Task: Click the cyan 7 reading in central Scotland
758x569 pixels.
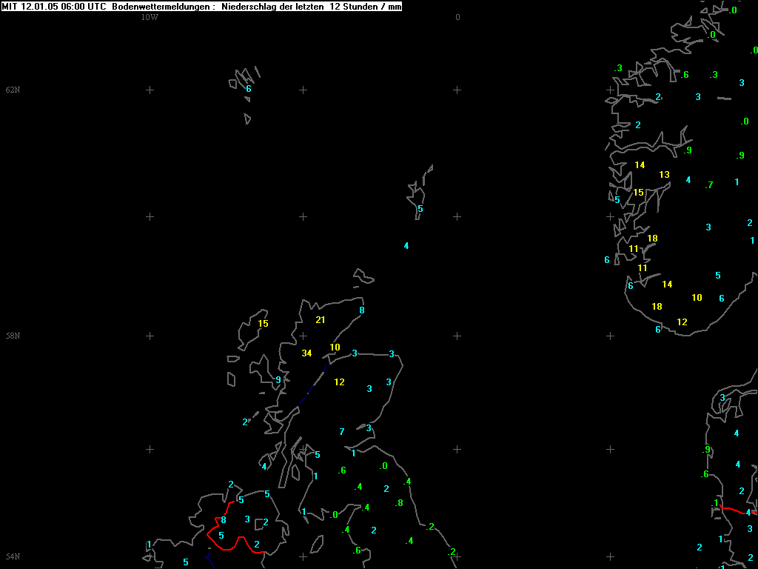Action: tap(342, 432)
